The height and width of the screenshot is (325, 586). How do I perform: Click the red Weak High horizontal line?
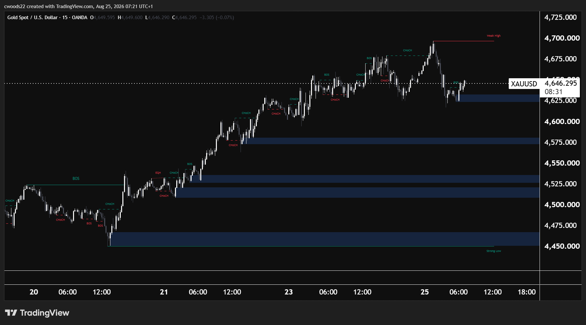464,41
